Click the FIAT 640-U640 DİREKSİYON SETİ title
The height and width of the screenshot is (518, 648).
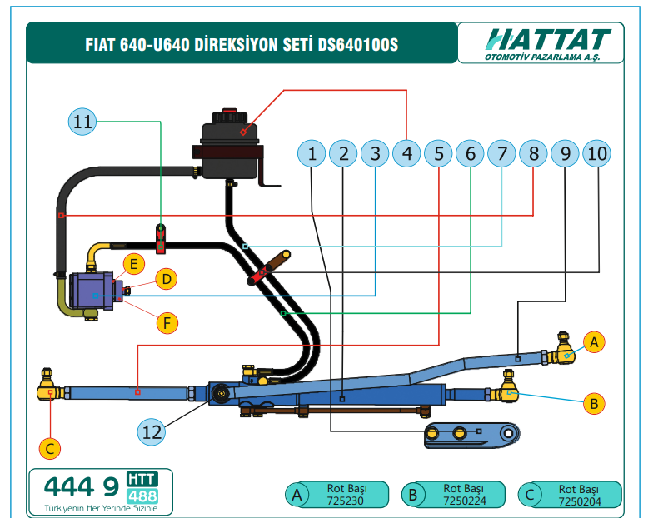click(242, 45)
